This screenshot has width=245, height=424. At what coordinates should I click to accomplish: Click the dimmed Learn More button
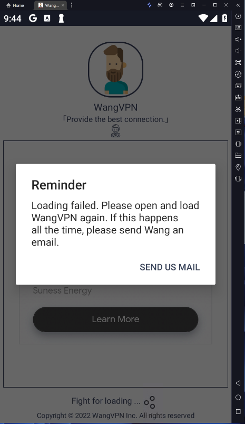coord(115,319)
